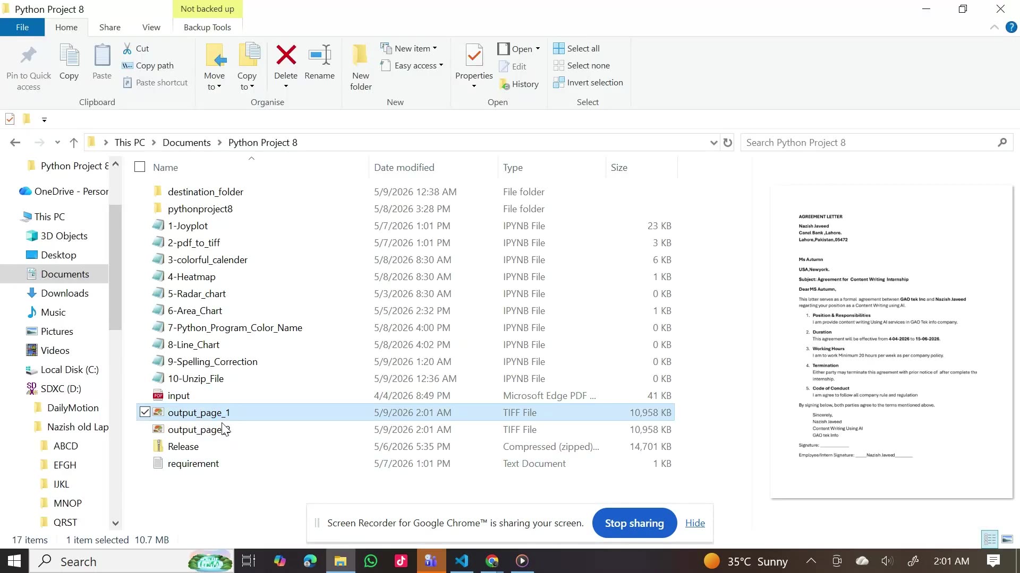Click the Not backed up tab
Screen dimensions: 1020x573
(x=207, y=9)
